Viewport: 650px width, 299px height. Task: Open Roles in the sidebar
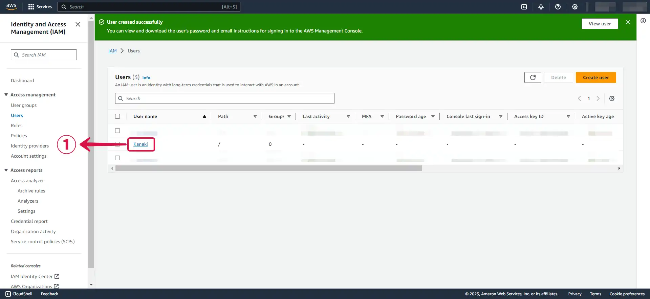[17, 125]
